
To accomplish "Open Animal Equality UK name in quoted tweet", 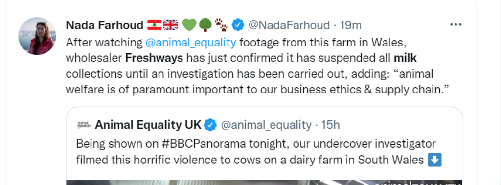I will [x=148, y=125].
